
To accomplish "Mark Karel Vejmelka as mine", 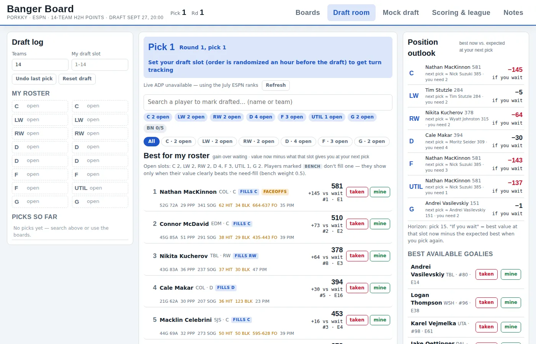I will (x=511, y=327).
